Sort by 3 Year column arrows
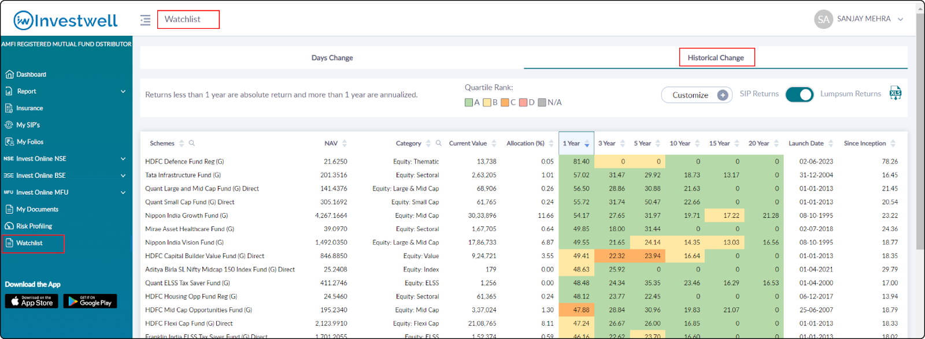 pos(623,143)
